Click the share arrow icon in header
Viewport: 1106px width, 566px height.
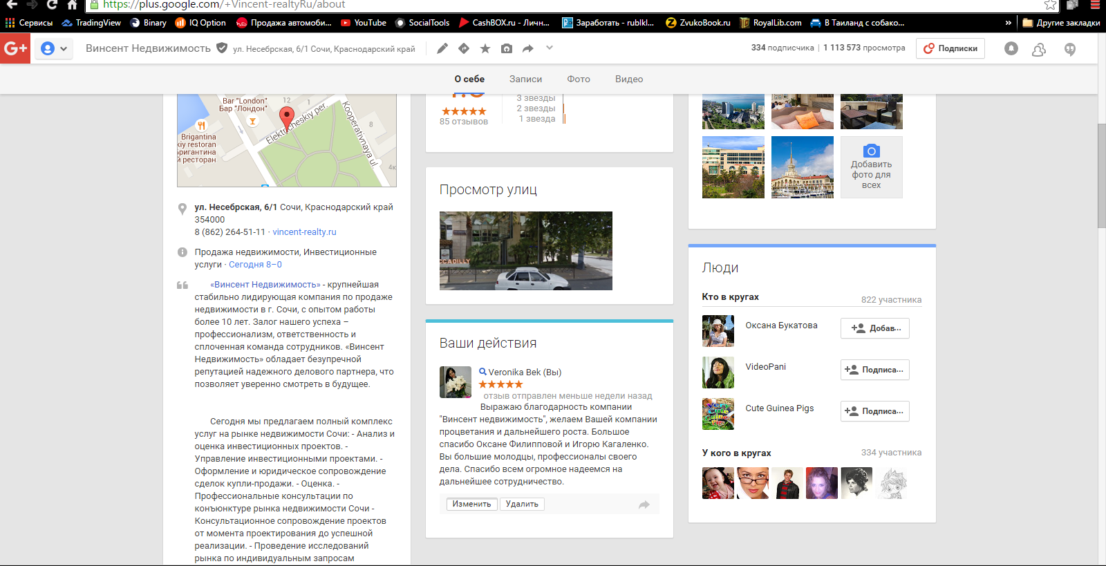528,48
